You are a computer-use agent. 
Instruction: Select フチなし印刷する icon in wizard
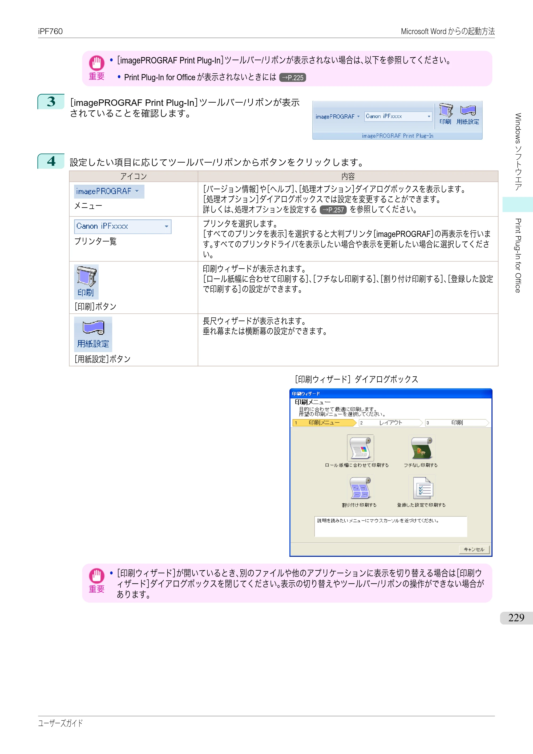click(422, 448)
